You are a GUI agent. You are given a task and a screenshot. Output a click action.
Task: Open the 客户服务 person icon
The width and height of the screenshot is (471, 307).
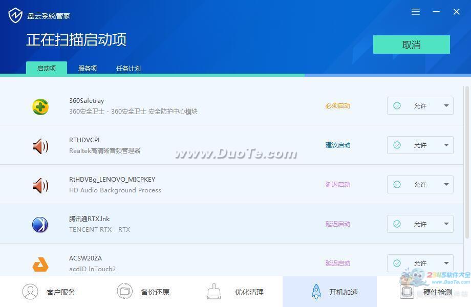coord(30,292)
